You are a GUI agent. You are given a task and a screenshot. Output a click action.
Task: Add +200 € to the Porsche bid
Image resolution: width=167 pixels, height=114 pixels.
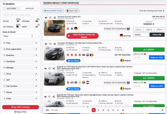click(138, 30)
